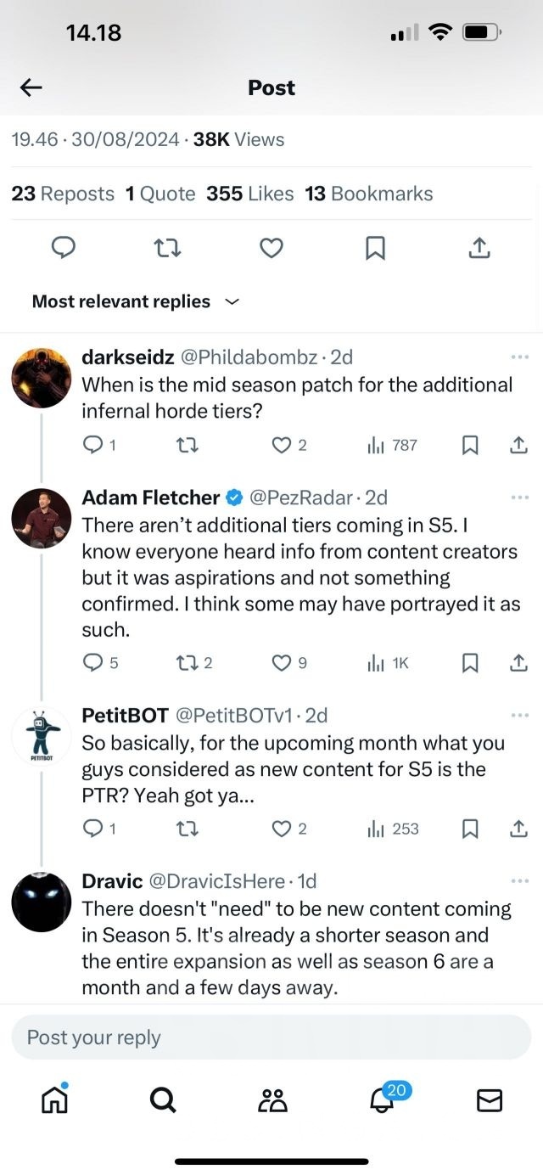The image size is (543, 1175).
Task: View the 23 Reposts list
Action: (63, 194)
